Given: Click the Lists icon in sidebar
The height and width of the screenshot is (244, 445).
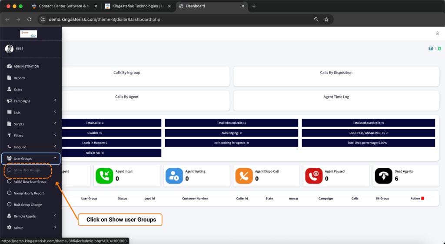Looking at the screenshot, I should pos(9,112).
